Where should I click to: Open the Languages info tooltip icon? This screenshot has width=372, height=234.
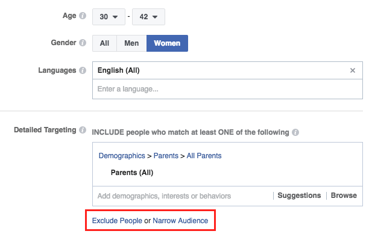pyautogui.click(x=83, y=70)
